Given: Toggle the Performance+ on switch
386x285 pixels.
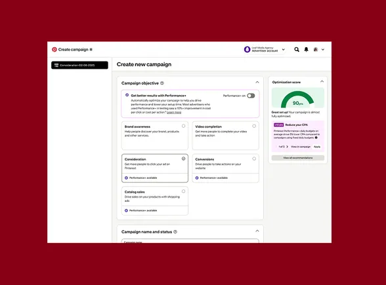Looking at the screenshot, I should pos(251,96).
